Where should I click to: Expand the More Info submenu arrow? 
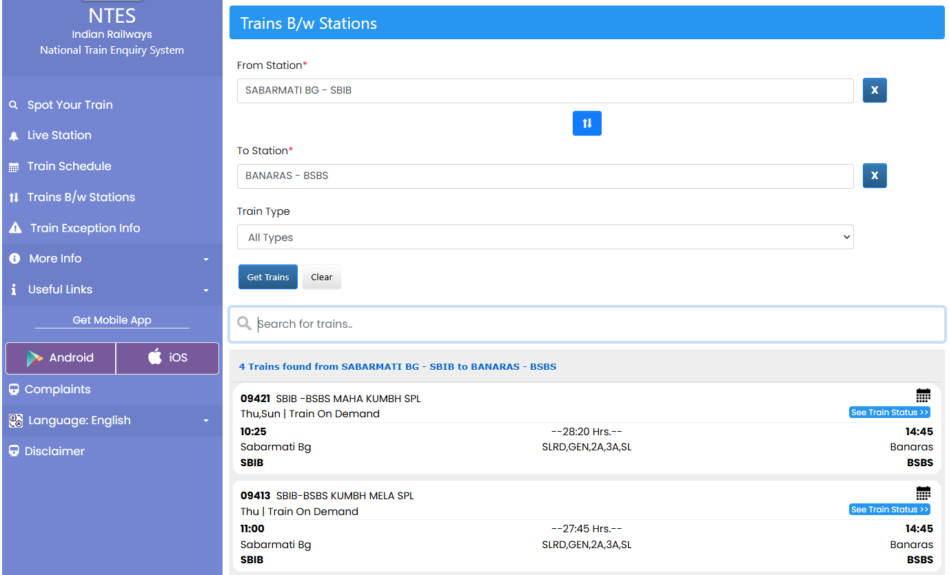pos(206,260)
